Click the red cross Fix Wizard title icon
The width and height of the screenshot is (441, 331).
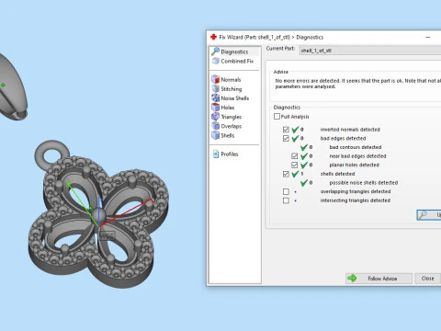[x=213, y=37]
